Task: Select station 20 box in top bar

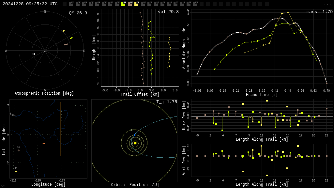Action: (195, 4)
